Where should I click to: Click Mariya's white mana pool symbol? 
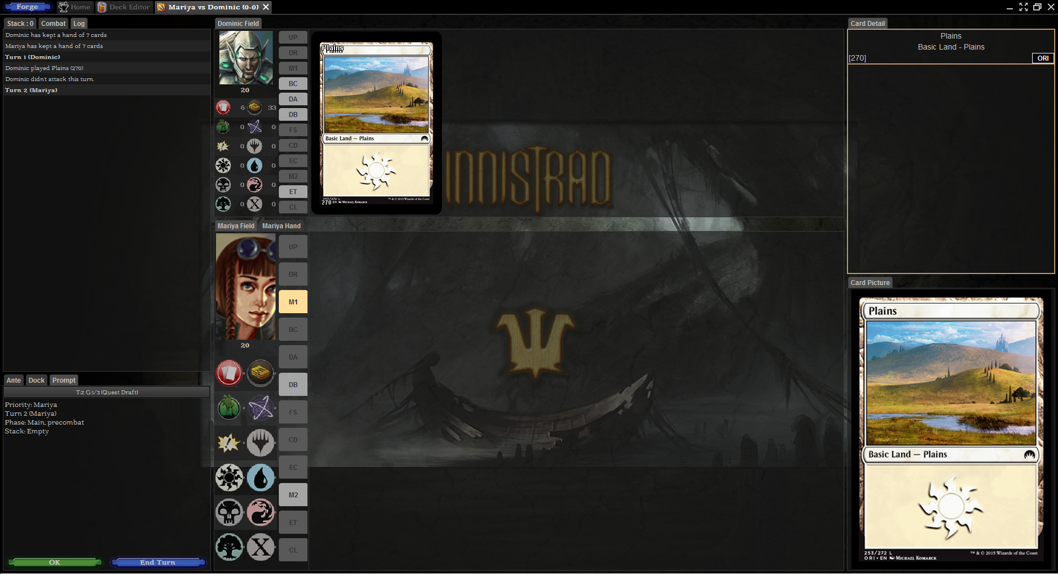pos(229,478)
